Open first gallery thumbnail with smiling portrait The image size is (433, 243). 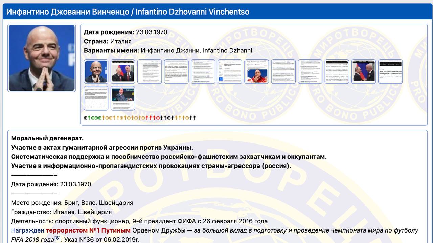96,71
